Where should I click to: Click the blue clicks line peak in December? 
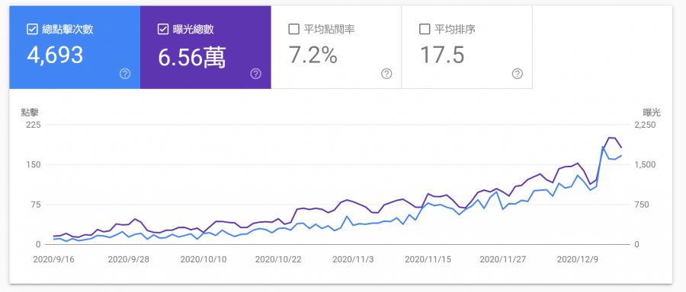coord(603,147)
